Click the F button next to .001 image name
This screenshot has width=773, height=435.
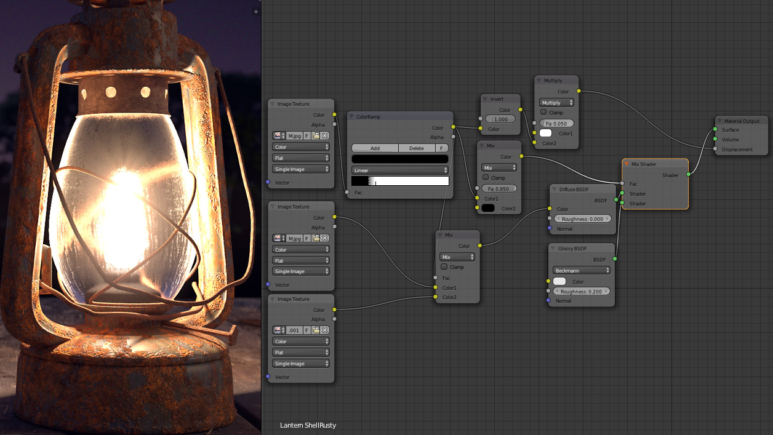(306, 330)
